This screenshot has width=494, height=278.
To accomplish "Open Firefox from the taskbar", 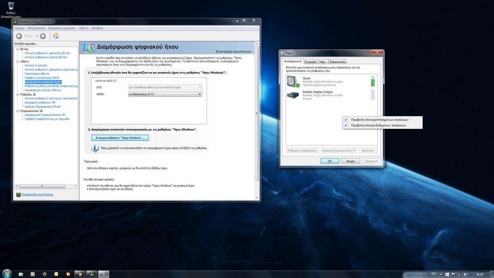I will tap(44, 274).
